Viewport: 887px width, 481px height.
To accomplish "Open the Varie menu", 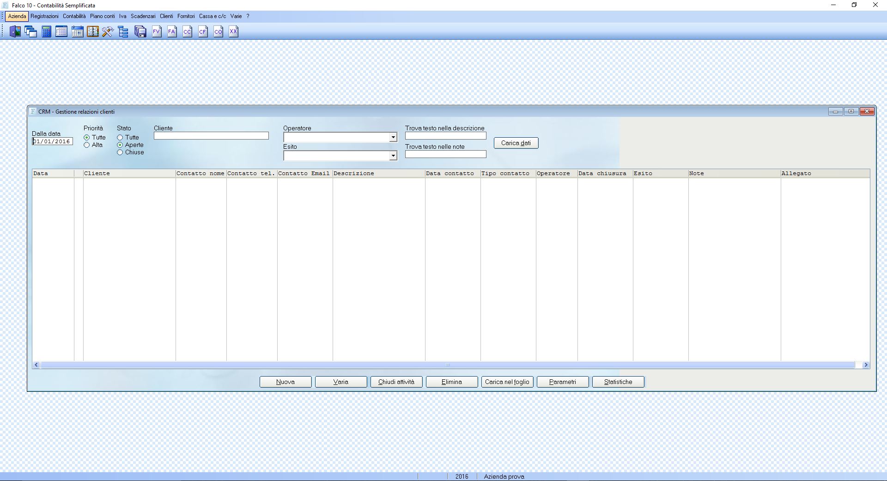I will 236,16.
